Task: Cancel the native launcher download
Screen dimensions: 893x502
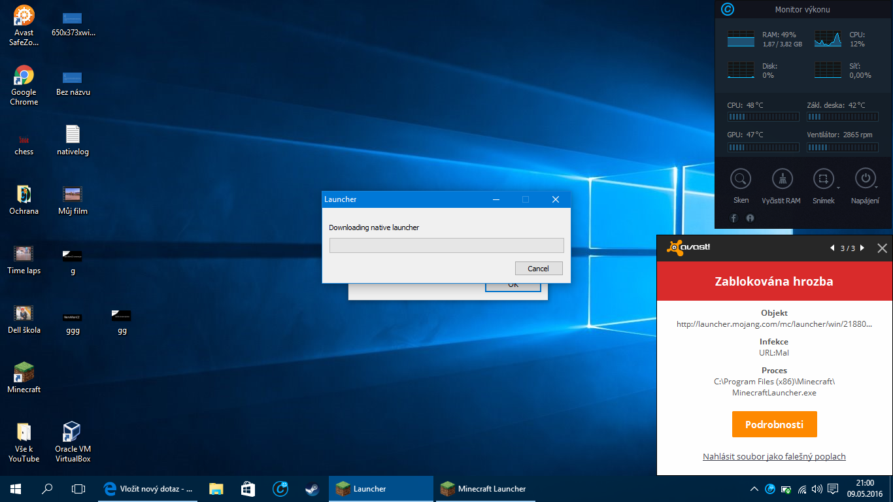Action: click(538, 269)
